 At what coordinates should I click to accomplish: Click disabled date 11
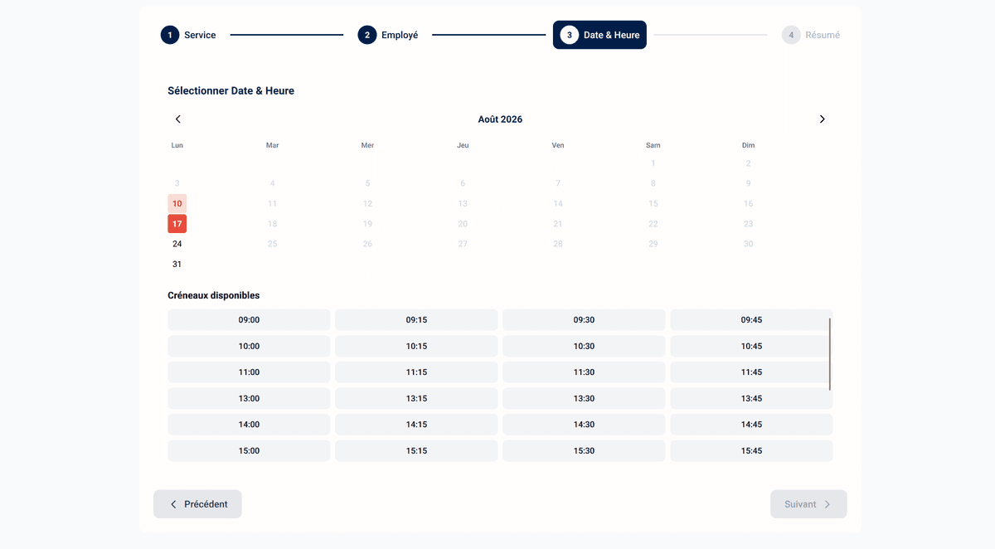272,203
